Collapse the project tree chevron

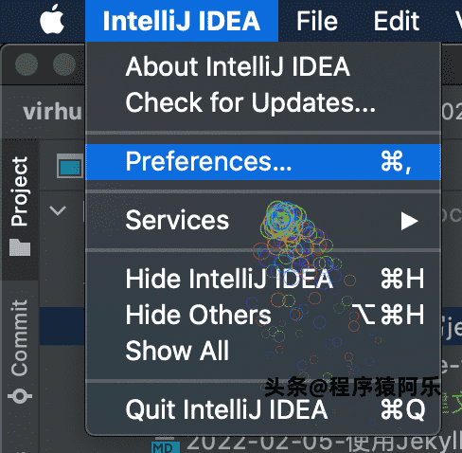click(x=58, y=210)
